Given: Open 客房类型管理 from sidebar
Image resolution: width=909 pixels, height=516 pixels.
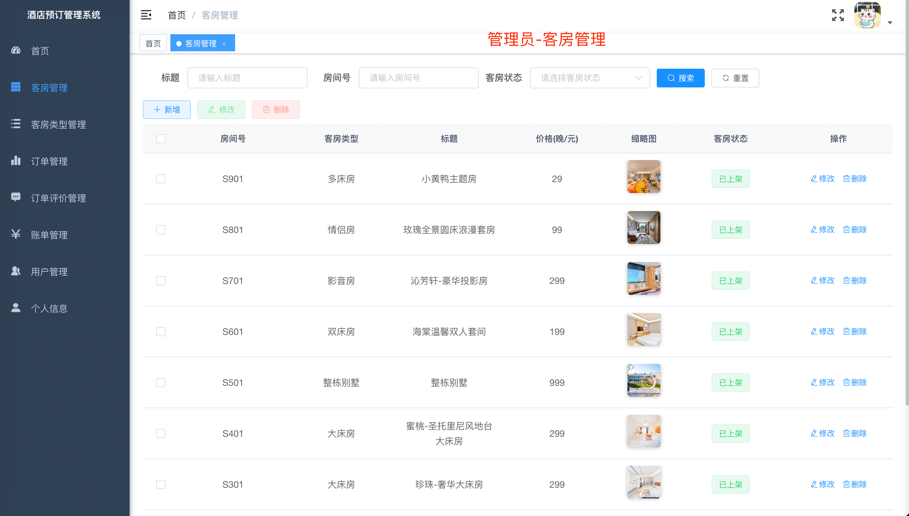Looking at the screenshot, I should click(58, 124).
